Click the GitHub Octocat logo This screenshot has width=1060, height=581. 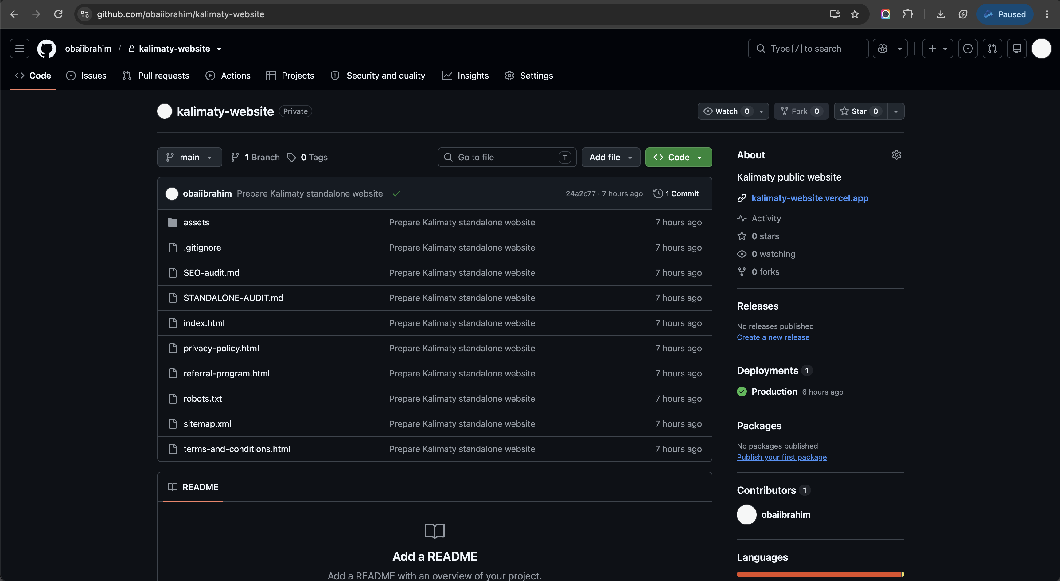click(46, 49)
